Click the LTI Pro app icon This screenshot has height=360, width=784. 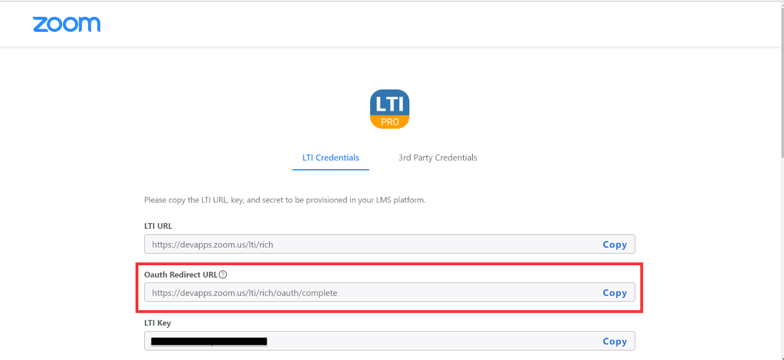pyautogui.click(x=390, y=109)
